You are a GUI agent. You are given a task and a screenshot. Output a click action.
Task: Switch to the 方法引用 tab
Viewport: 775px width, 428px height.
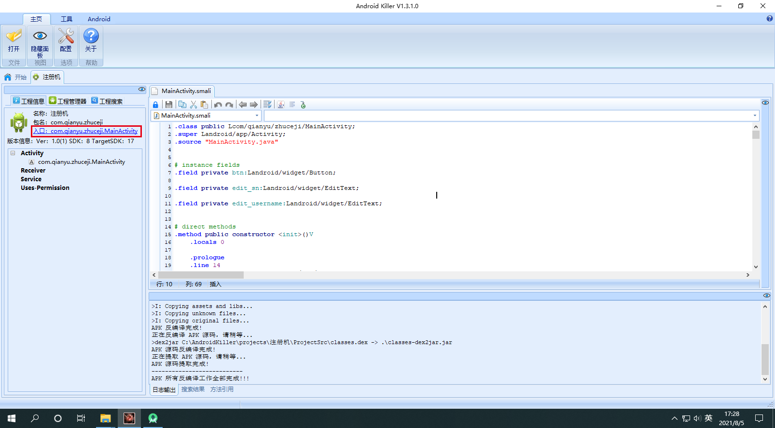click(222, 389)
